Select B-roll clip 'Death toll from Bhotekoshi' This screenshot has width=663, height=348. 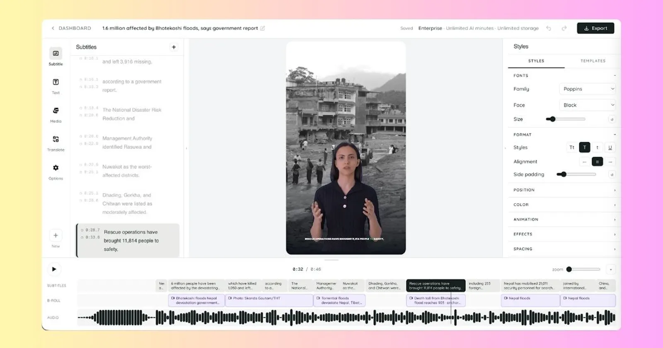[436, 300]
